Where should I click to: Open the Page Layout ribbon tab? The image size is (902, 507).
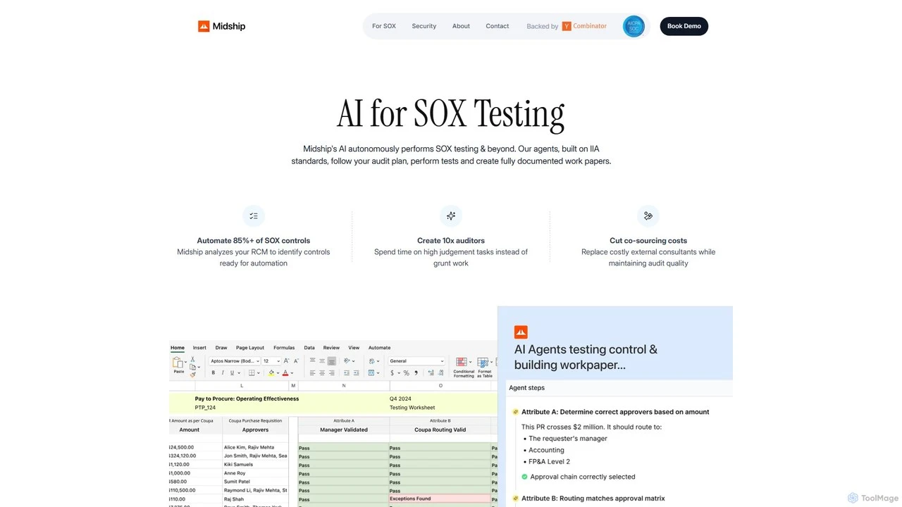point(250,348)
